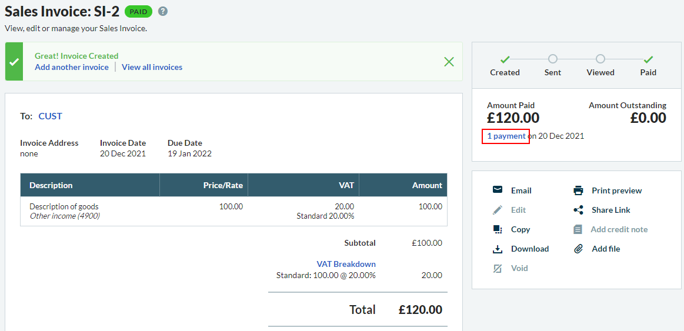This screenshot has height=331, width=684.
Task: Click the Add file paperclip icon
Action: point(578,249)
